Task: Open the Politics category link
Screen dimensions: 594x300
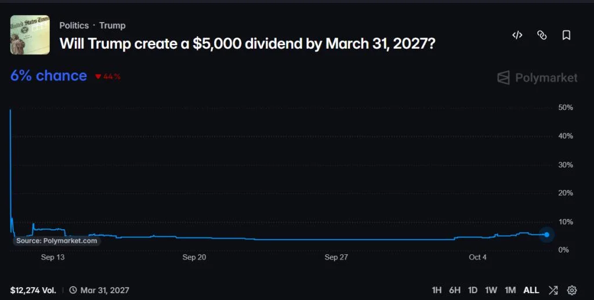Action: pyautogui.click(x=74, y=25)
